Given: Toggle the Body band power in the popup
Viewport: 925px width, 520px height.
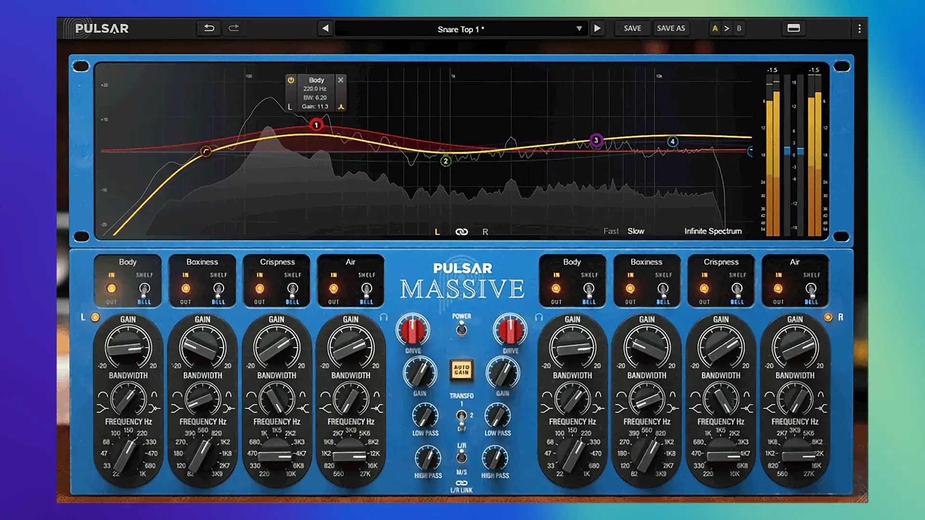Looking at the screenshot, I should coord(291,80).
